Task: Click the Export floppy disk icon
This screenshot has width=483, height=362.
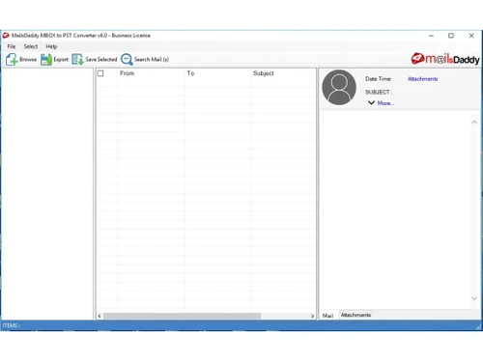Action: 46,60
